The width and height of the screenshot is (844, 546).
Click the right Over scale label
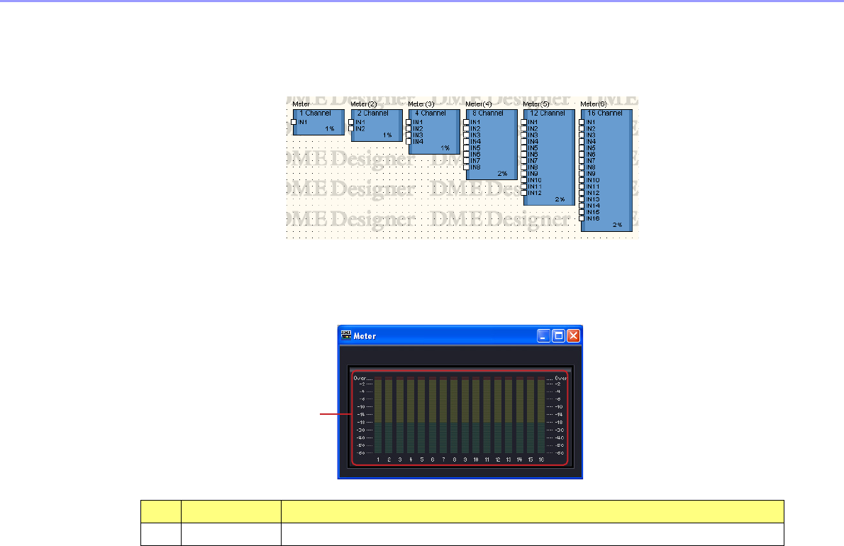561,378
